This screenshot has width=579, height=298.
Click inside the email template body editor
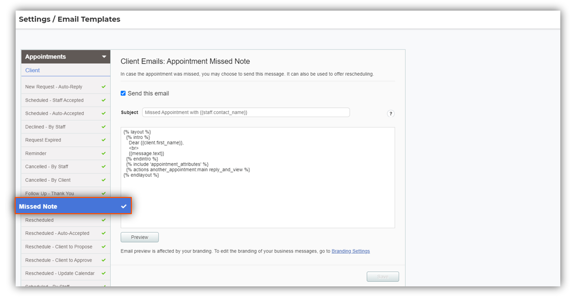point(258,178)
